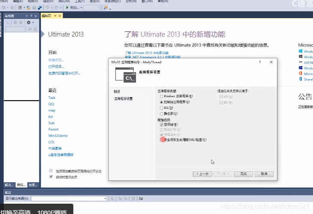Expand the New Project dropdown arrow
Image resolution: width=313 pixels, height=214 pixels.
(24, 8)
